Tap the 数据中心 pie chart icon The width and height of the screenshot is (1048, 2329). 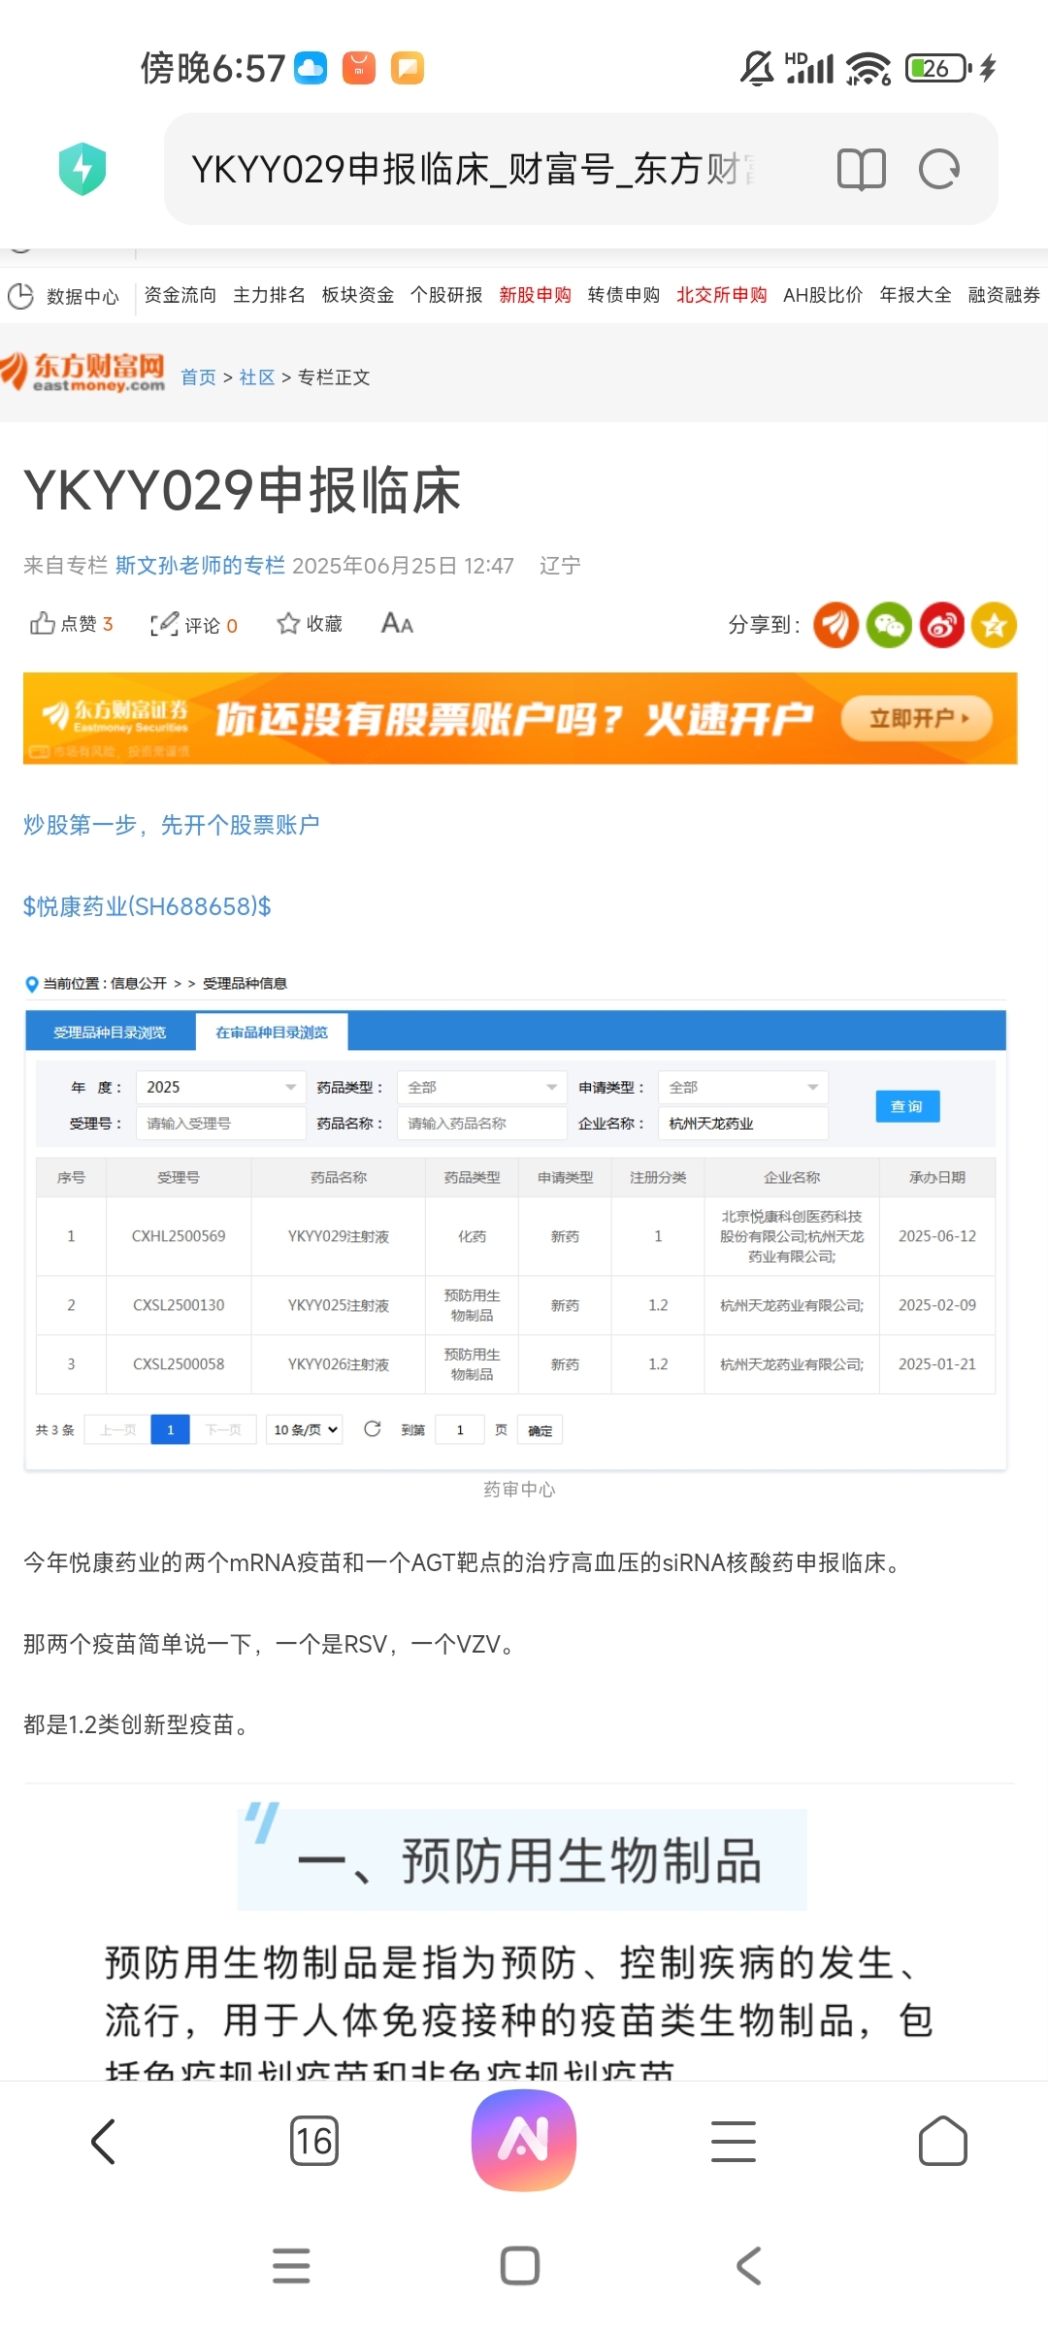(20, 296)
